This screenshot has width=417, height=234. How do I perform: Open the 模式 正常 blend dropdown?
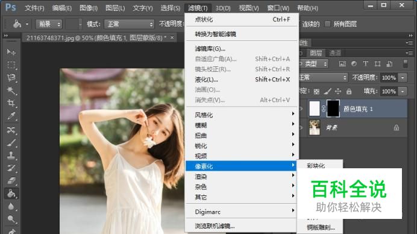click(129, 24)
